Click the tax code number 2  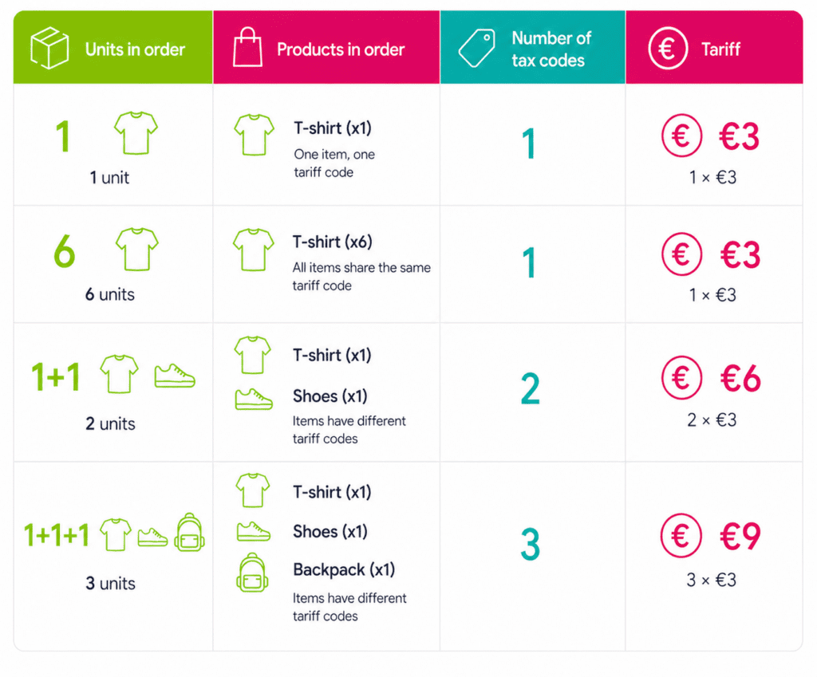[530, 389]
